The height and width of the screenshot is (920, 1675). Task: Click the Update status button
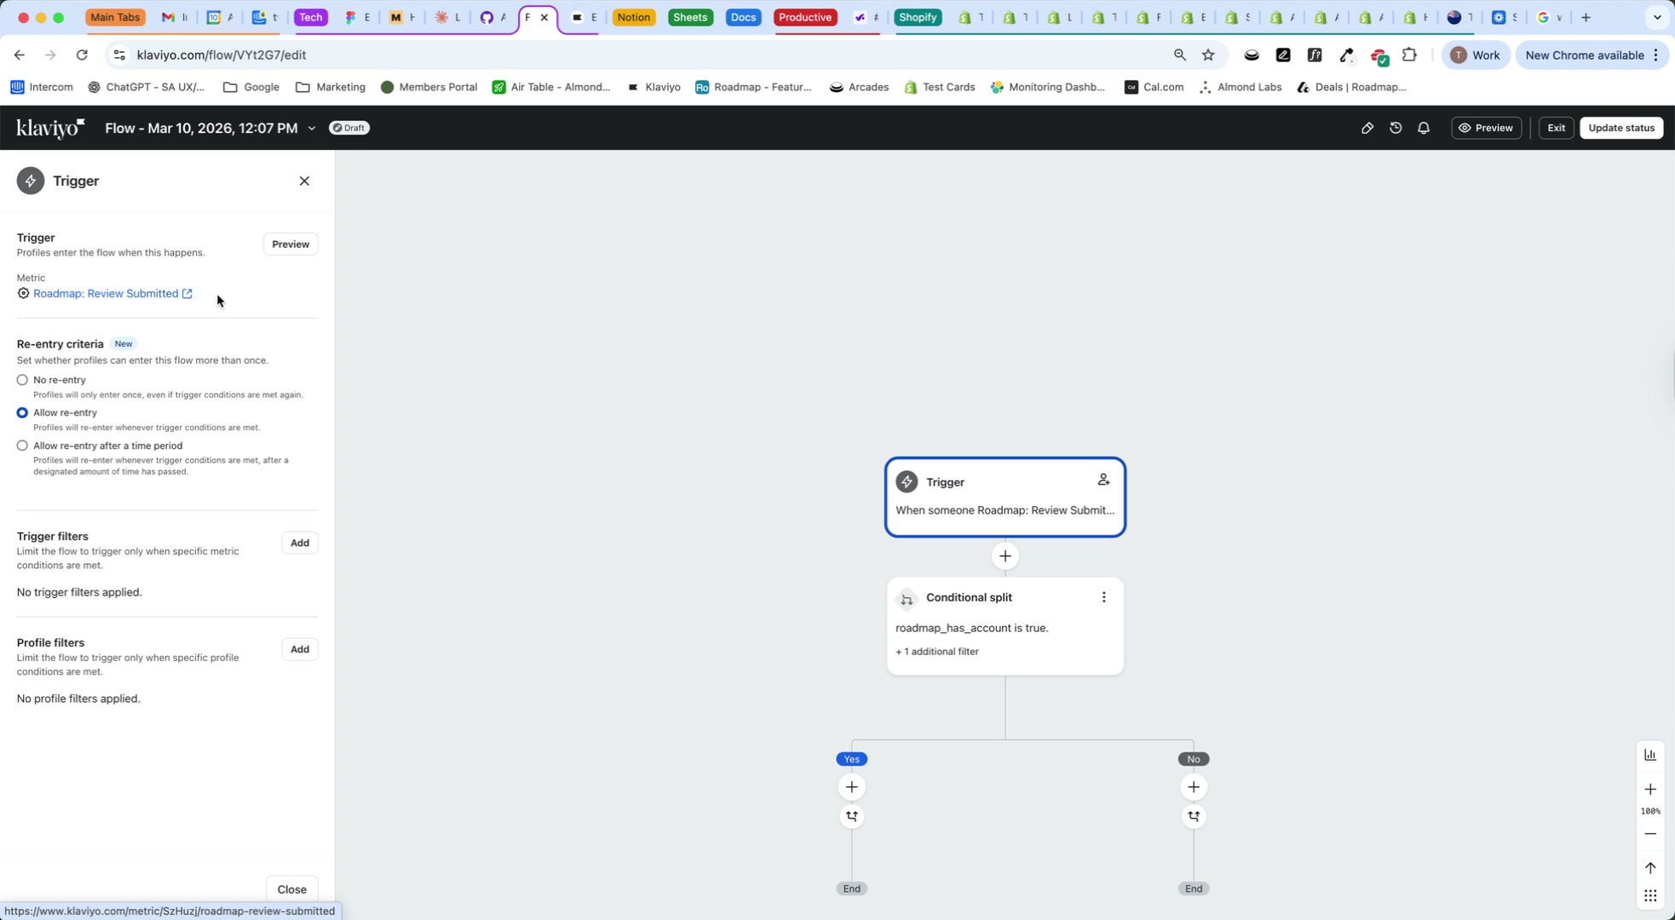point(1620,128)
